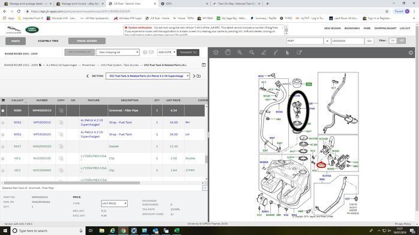Open the New shopping list dropdown

117,52
